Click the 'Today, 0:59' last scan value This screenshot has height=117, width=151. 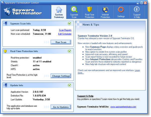click(x=39, y=30)
